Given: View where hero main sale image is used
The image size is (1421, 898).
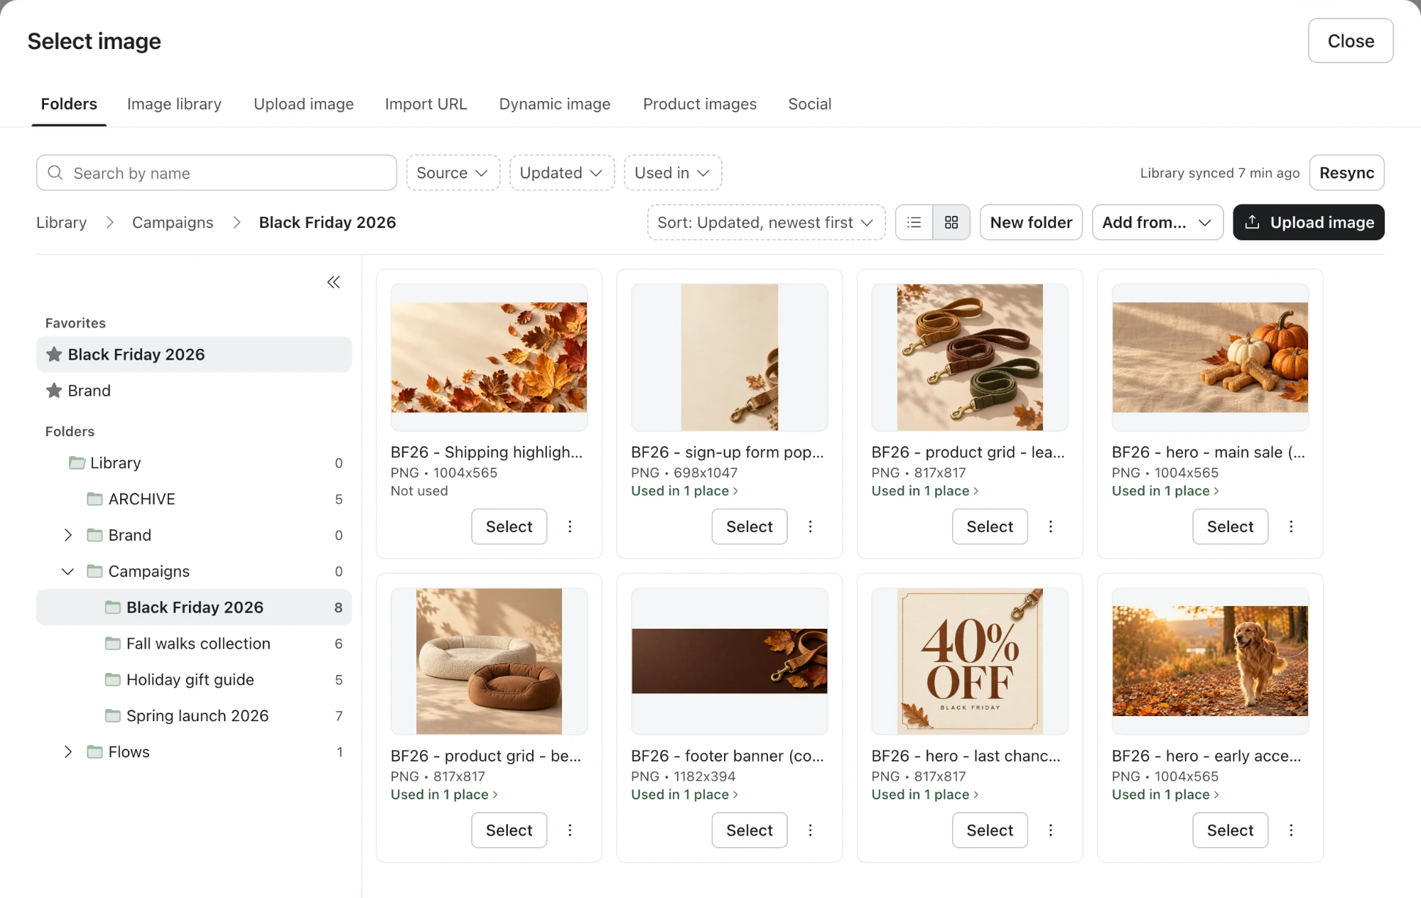Looking at the screenshot, I should 1165,491.
